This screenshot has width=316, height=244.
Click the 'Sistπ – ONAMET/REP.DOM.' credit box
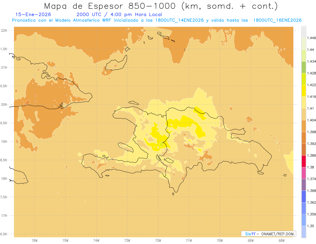[269, 233]
